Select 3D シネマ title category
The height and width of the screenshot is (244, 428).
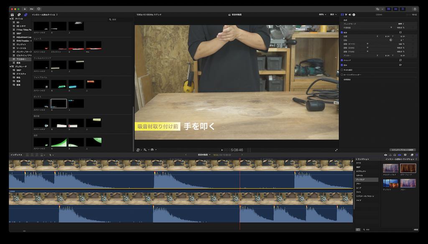point(21,26)
